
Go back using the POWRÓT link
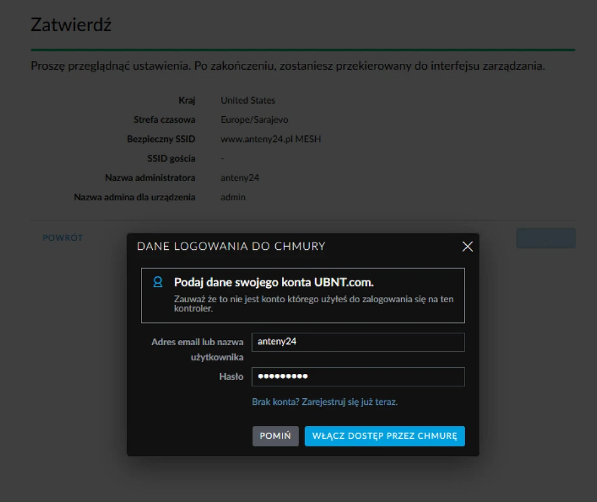(63, 238)
